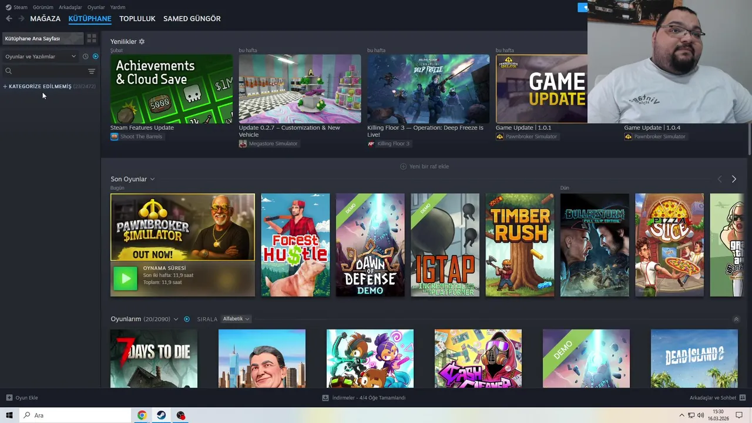The image size is (752, 423).
Task: Click Oyun Ekle button
Action: tap(22, 398)
